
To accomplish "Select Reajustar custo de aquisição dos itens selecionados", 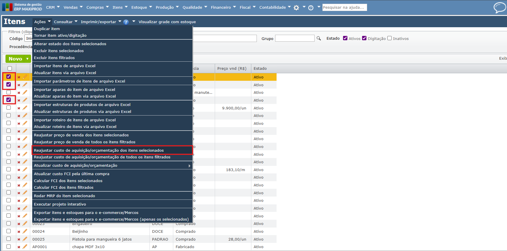I will 99,150.
